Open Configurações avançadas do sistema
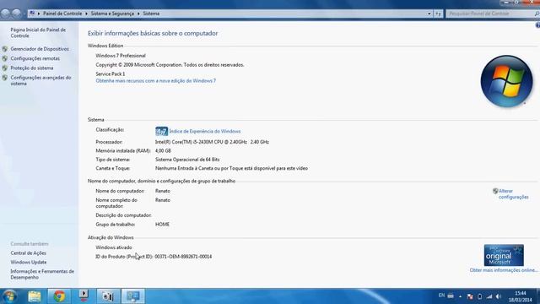The height and width of the screenshot is (304, 540). pos(40,81)
